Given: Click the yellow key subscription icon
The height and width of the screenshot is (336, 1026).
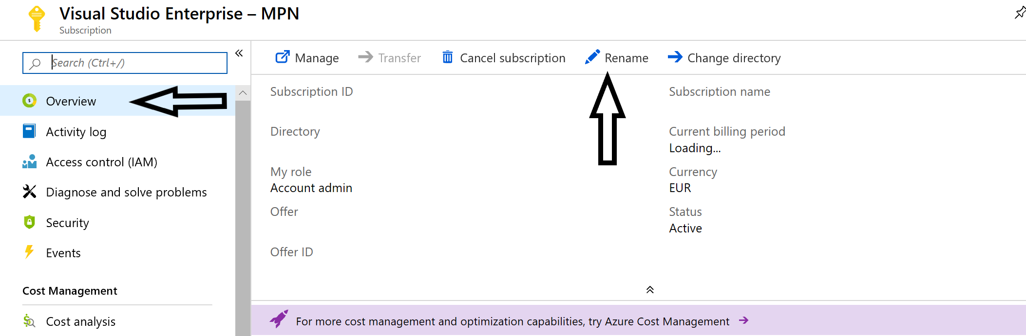Looking at the screenshot, I should pos(37,18).
